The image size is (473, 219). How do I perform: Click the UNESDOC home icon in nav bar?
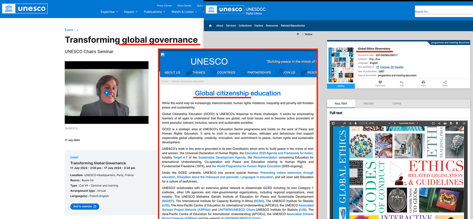point(210,26)
